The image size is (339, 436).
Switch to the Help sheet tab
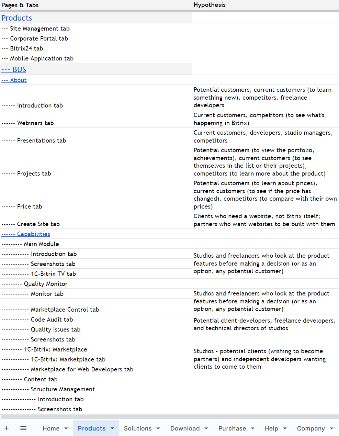271,428
